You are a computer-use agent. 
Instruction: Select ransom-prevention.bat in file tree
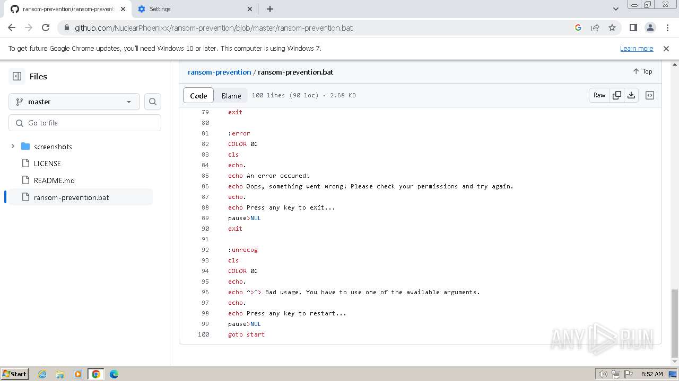tap(80, 197)
